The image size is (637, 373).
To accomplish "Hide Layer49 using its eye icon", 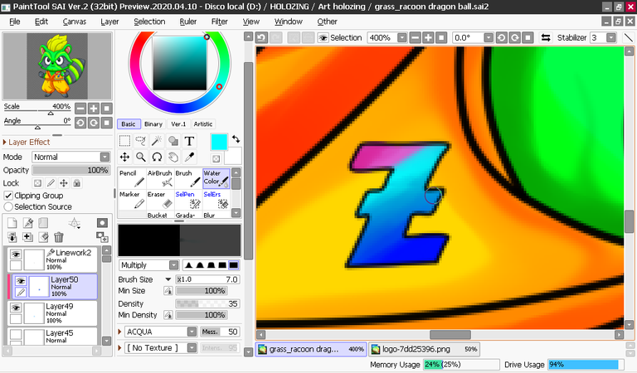I will coord(16,308).
